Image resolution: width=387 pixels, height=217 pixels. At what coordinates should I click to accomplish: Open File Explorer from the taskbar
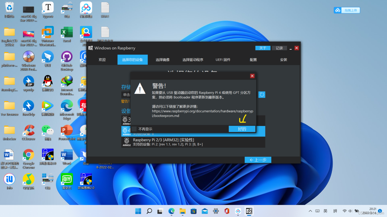[182, 211]
